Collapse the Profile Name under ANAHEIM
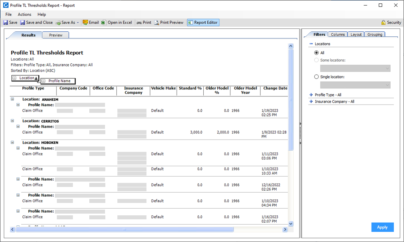This screenshot has height=242, width=404. tap(18, 105)
